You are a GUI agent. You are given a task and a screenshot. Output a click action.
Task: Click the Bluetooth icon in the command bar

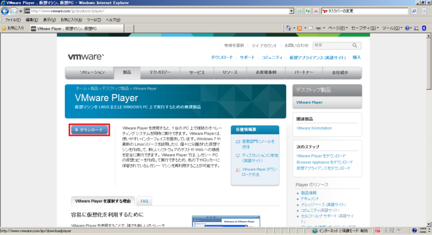tap(424, 28)
